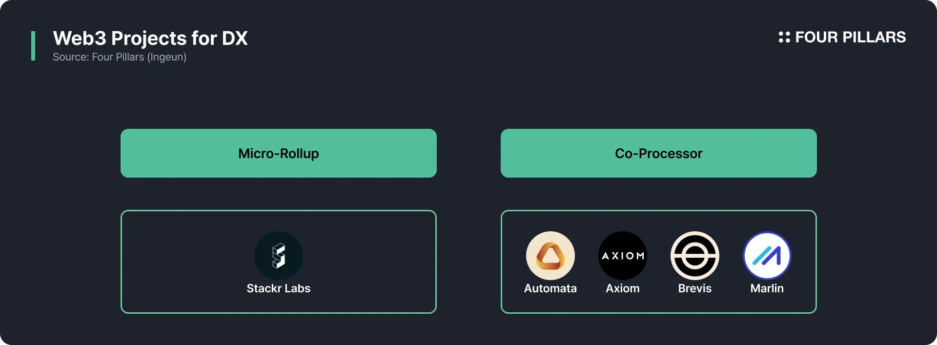Click the Marlin blue slash logo
The height and width of the screenshot is (345, 937).
coord(767,256)
